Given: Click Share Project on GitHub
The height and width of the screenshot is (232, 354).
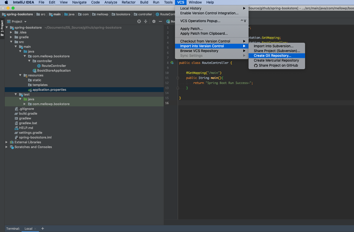Looking at the screenshot, I should [x=277, y=65].
